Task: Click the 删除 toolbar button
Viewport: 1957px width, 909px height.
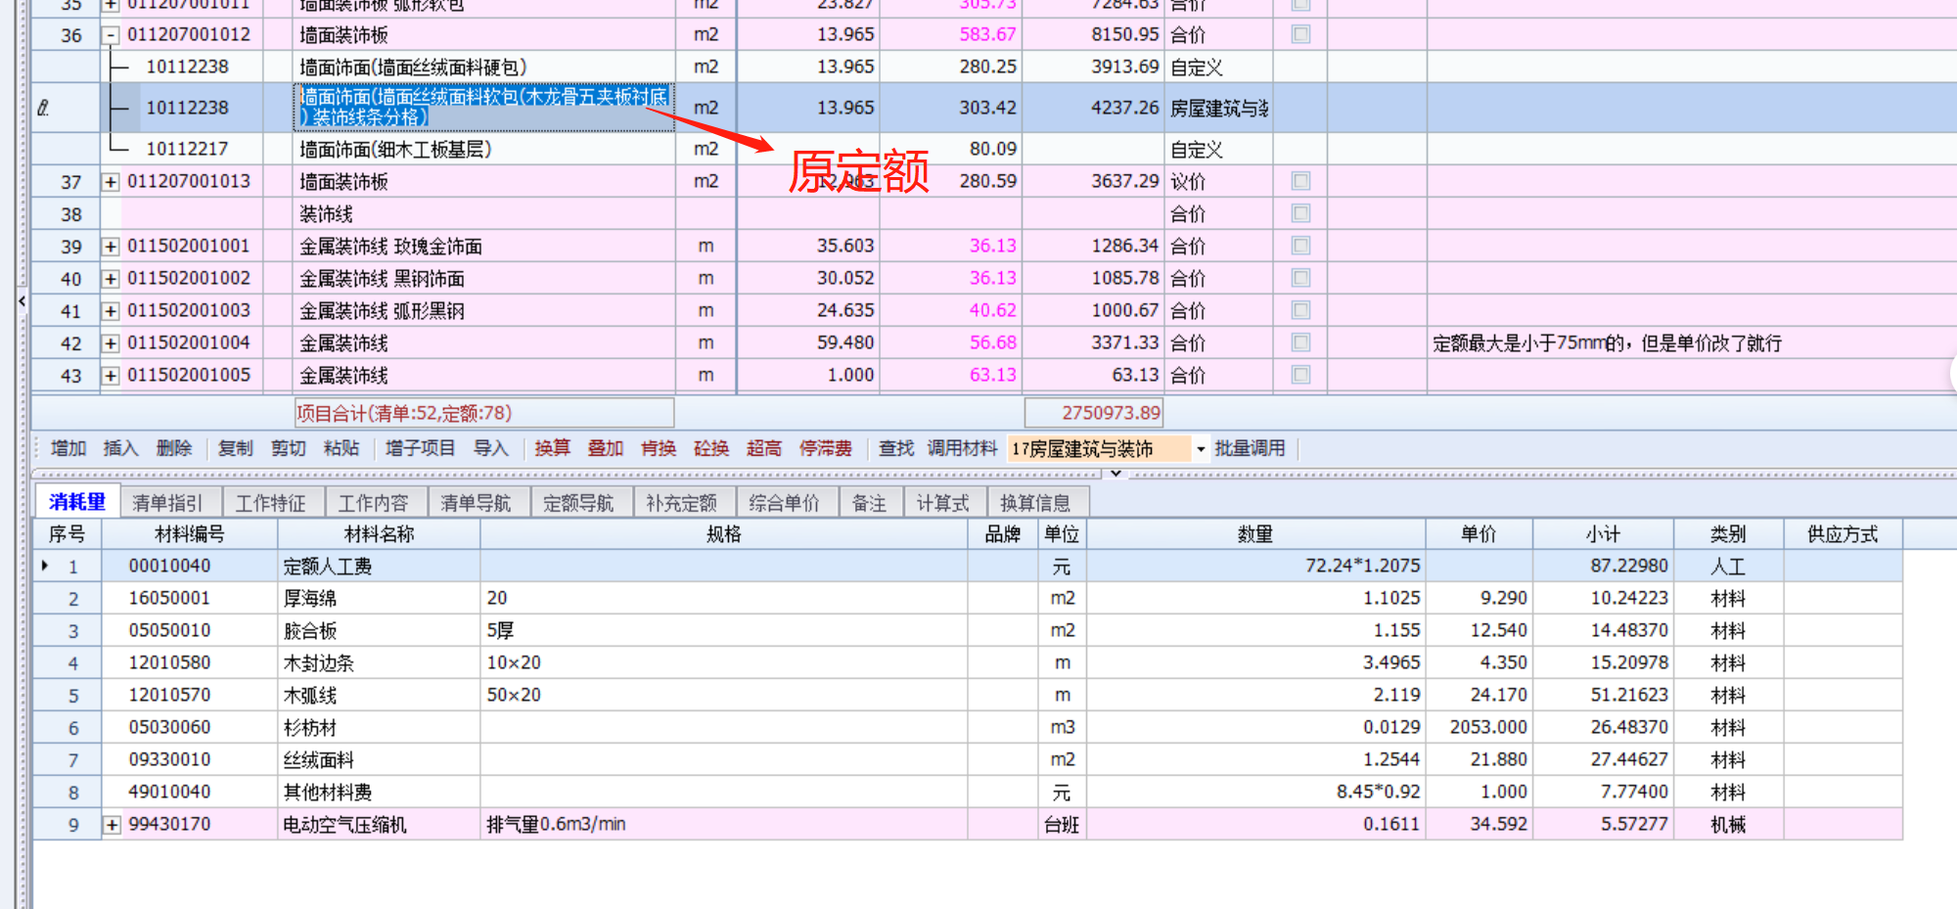Action: tap(174, 448)
